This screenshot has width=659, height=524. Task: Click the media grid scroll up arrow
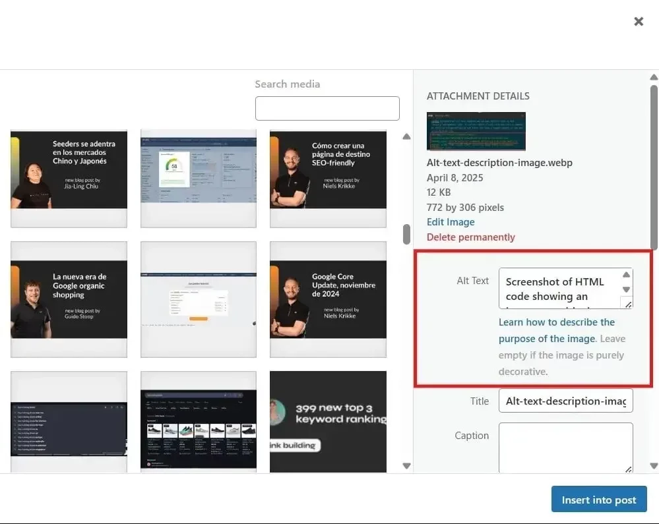[406, 136]
